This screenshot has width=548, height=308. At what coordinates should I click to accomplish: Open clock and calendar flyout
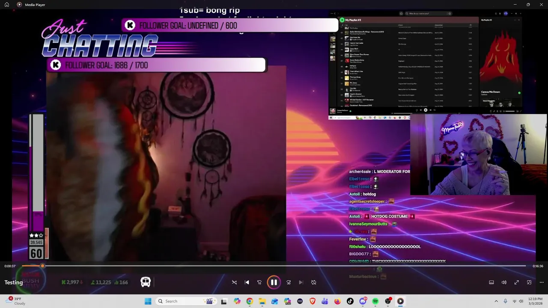[x=536, y=301]
